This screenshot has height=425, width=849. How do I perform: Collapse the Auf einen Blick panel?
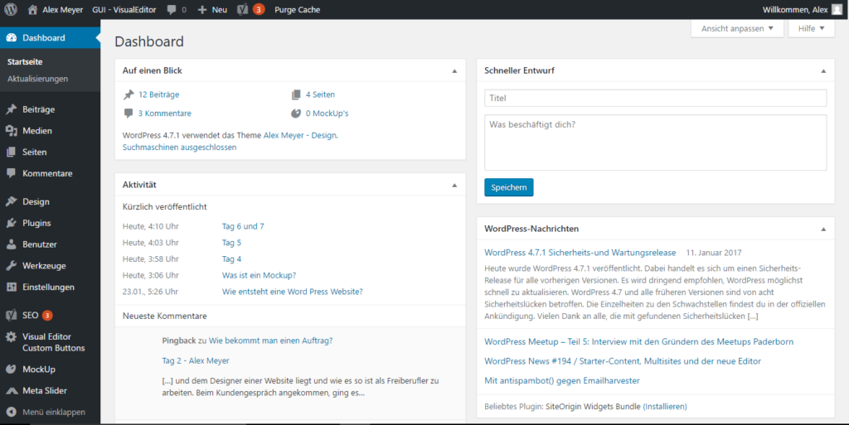tap(454, 71)
